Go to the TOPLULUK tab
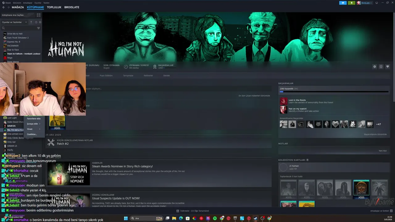This screenshot has height=222, width=395. (54, 7)
